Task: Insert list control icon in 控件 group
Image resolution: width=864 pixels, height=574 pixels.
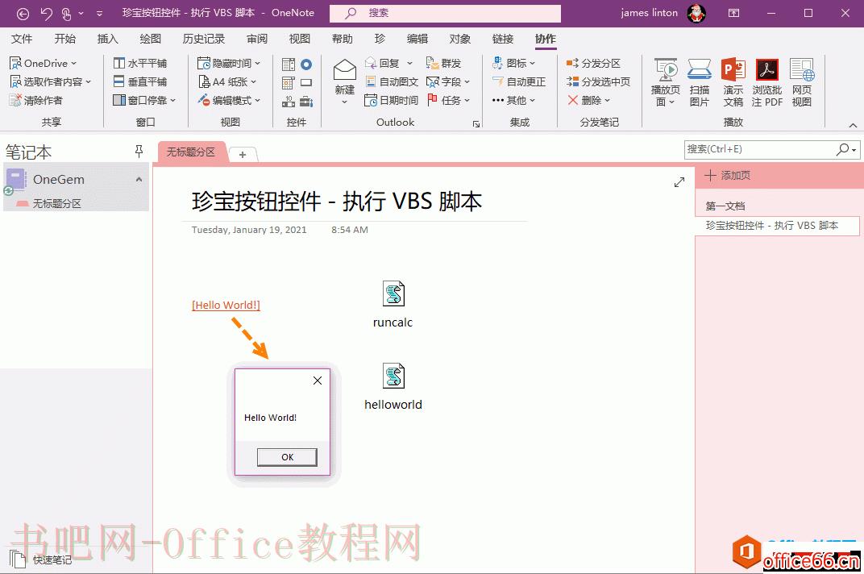Action: (x=289, y=64)
